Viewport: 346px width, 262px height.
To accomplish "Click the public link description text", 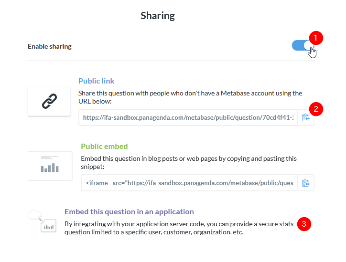I will click(190, 97).
